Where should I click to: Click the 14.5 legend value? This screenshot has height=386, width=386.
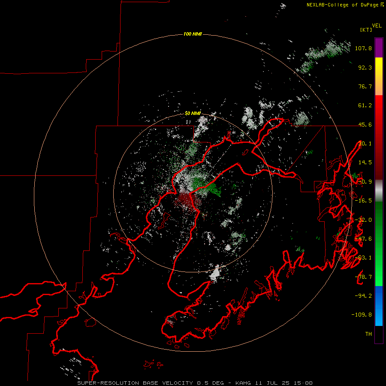click(x=365, y=163)
